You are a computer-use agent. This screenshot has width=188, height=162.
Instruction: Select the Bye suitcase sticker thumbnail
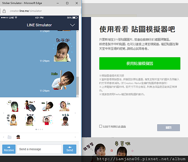point(30,106)
